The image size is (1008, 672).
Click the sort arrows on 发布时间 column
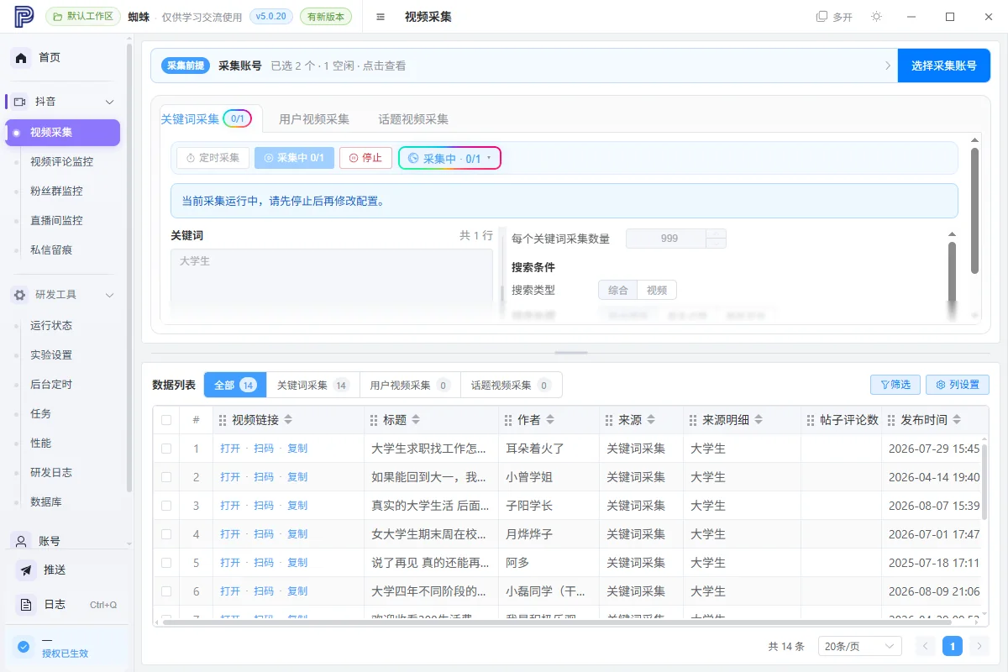[957, 420]
